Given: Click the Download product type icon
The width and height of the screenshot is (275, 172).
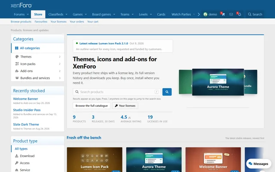Looking at the screenshot, I should (x=17, y=156).
